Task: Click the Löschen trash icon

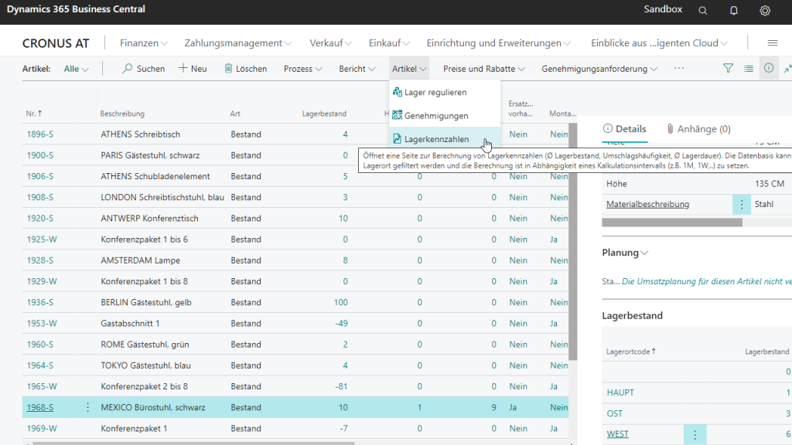Action: (229, 69)
